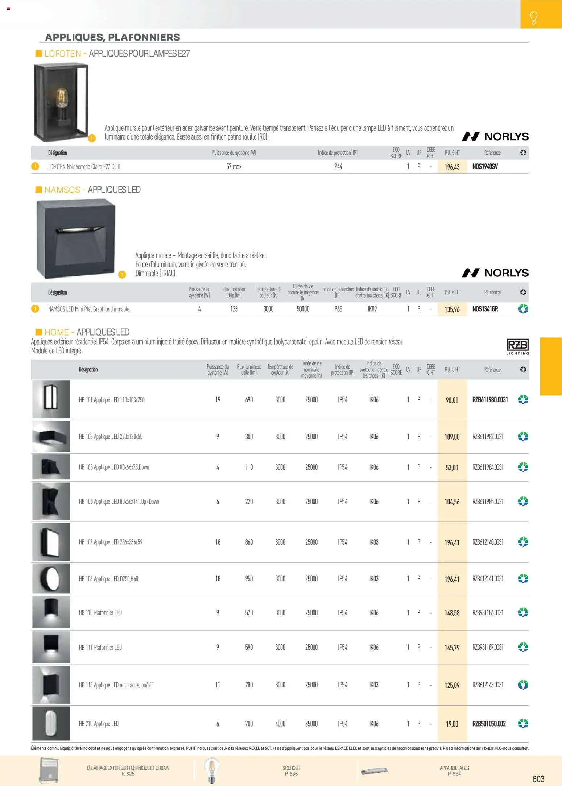
Task: Click the highlighted price 135,96 for NAMSOS
Action: 452,309
